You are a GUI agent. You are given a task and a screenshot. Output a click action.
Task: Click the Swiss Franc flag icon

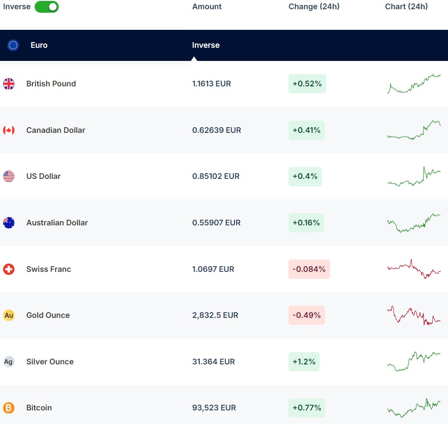coord(9,269)
